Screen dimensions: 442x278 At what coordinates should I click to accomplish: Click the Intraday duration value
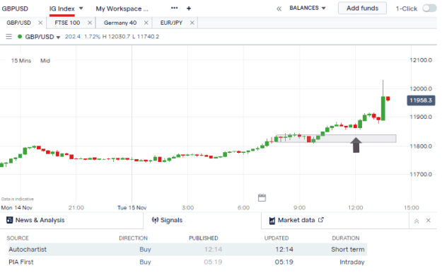click(x=351, y=262)
